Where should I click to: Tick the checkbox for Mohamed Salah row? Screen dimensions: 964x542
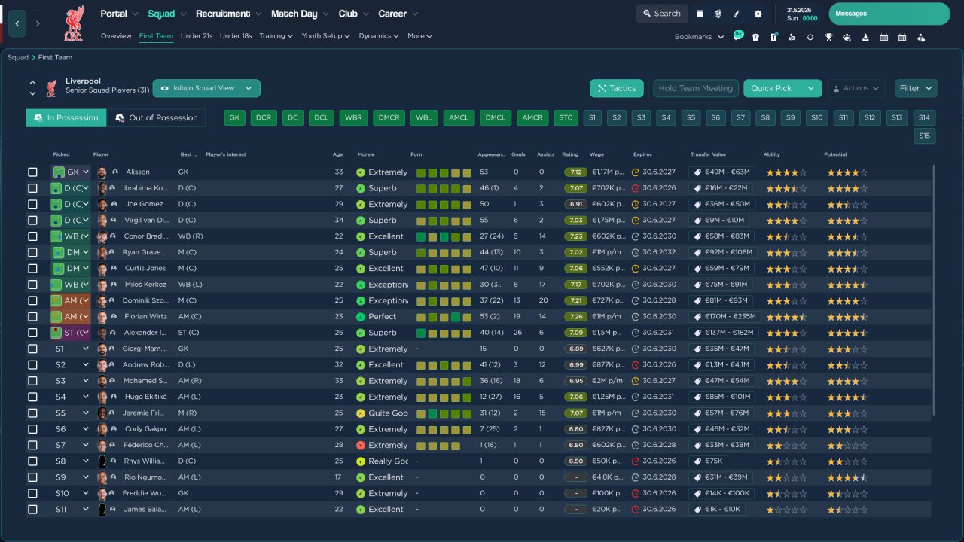tap(32, 381)
